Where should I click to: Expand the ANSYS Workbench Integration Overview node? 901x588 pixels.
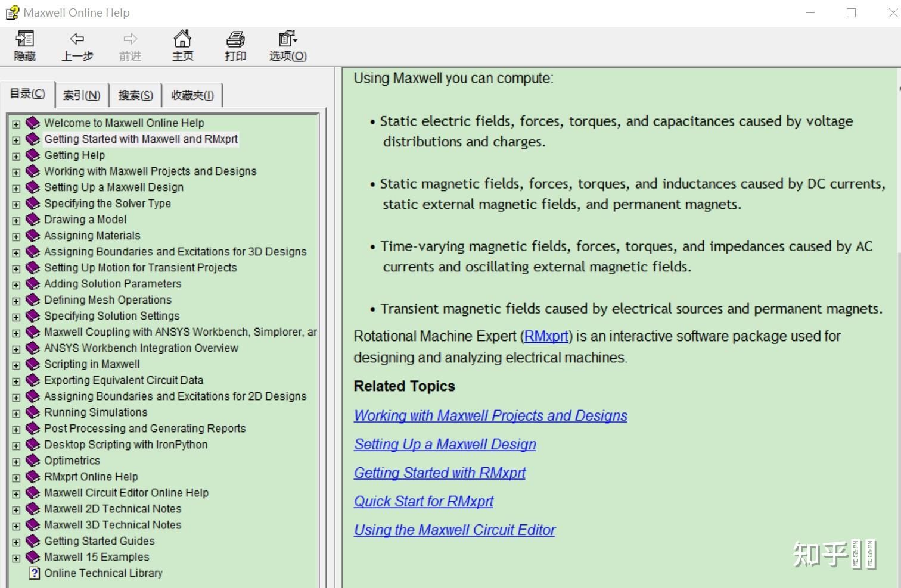coord(16,349)
